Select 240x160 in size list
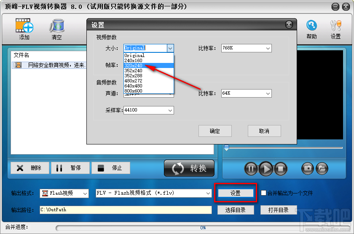Viewport: 354px width, 234px height. (x=149, y=60)
